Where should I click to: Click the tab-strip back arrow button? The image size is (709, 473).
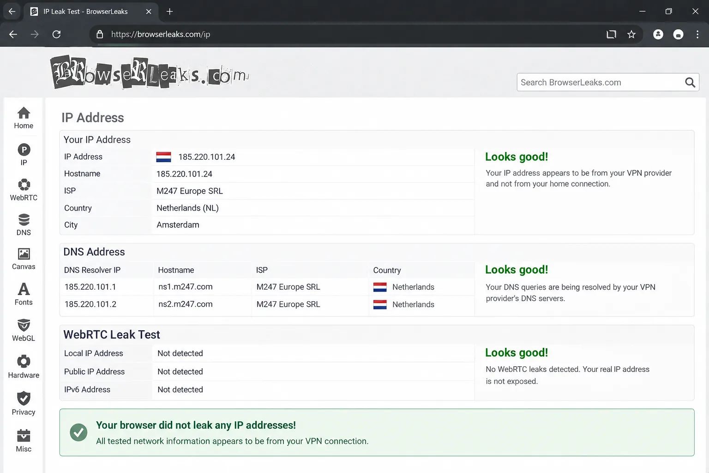pyautogui.click(x=12, y=12)
